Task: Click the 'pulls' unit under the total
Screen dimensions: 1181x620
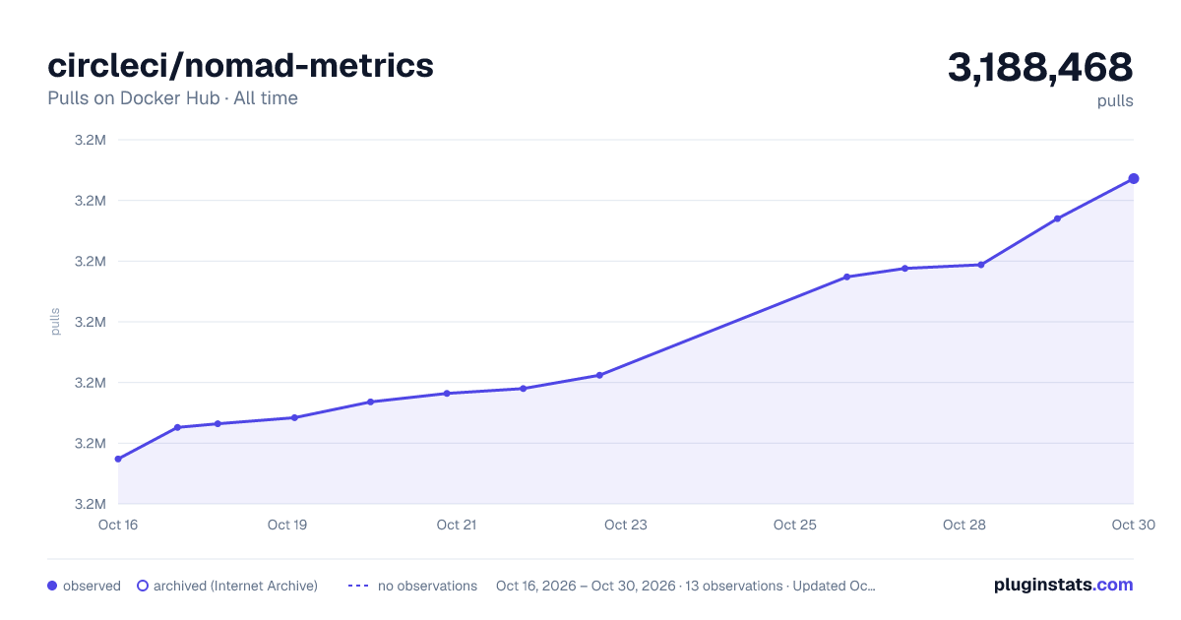Action: point(1115,100)
